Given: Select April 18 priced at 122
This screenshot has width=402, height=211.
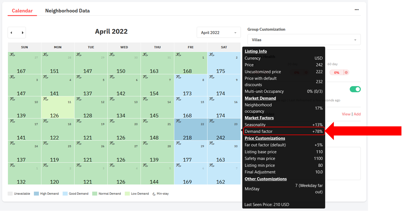Looking at the screenshot, I should [x=58, y=130].
